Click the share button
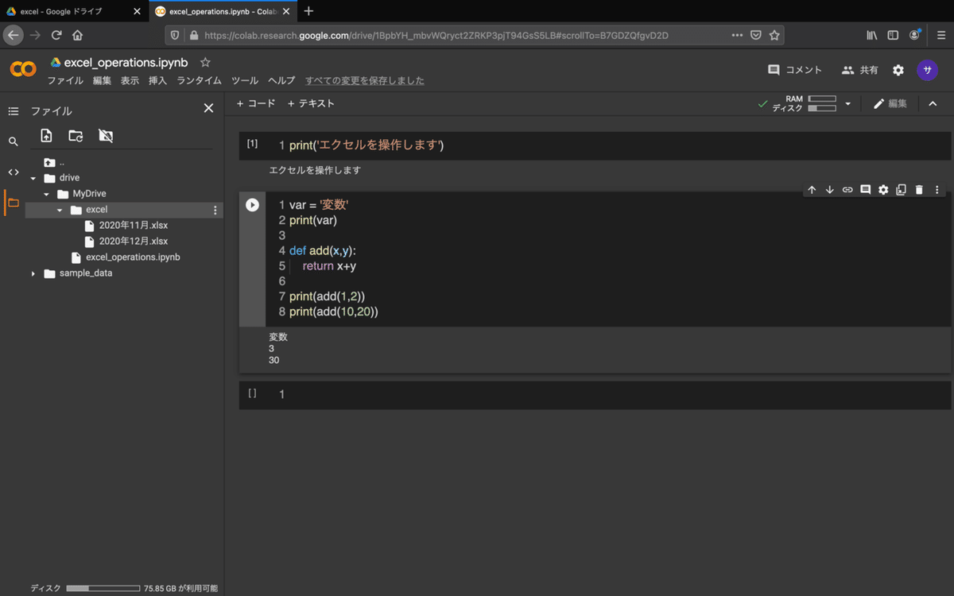This screenshot has height=596, width=954. pyautogui.click(x=860, y=70)
